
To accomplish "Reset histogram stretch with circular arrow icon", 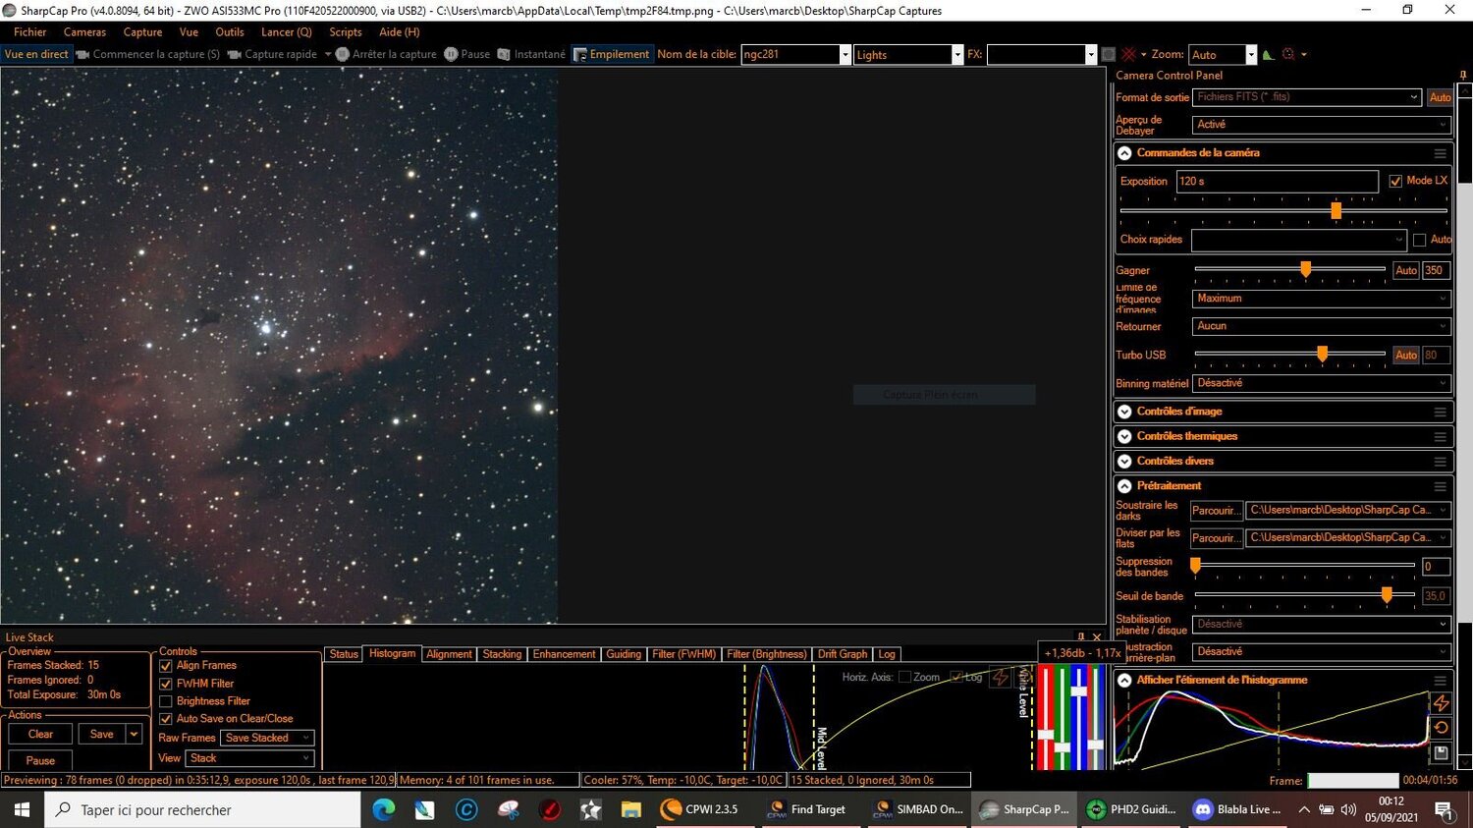I will coord(1442,727).
